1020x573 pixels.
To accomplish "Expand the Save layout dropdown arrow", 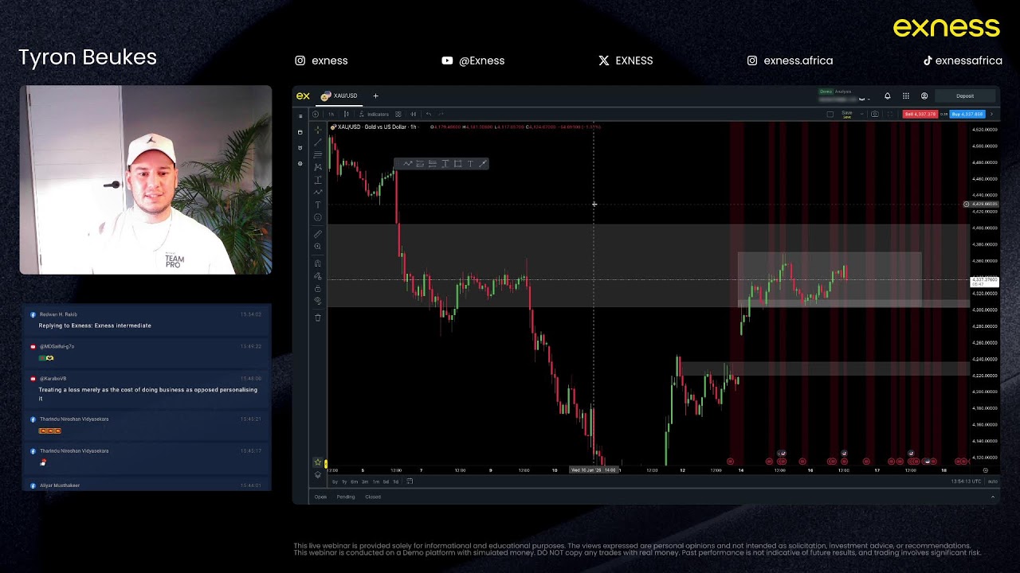I will pos(862,114).
